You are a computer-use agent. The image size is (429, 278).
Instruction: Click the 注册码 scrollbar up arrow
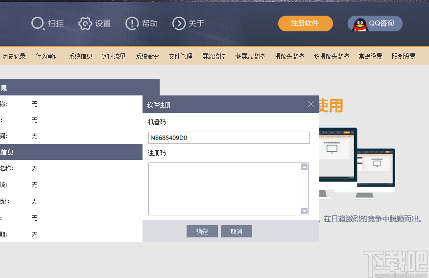(x=304, y=167)
